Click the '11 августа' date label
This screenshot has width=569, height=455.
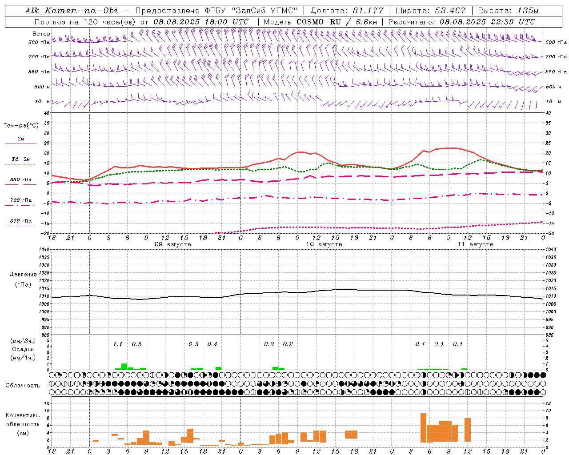pyautogui.click(x=475, y=244)
